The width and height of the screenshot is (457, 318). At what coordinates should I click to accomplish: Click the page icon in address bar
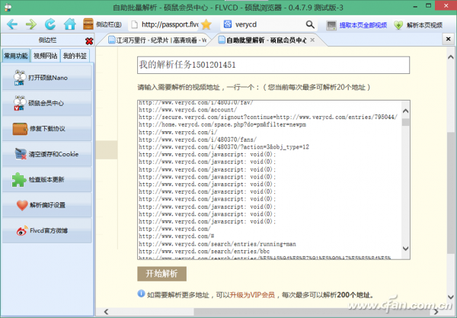coord(134,24)
